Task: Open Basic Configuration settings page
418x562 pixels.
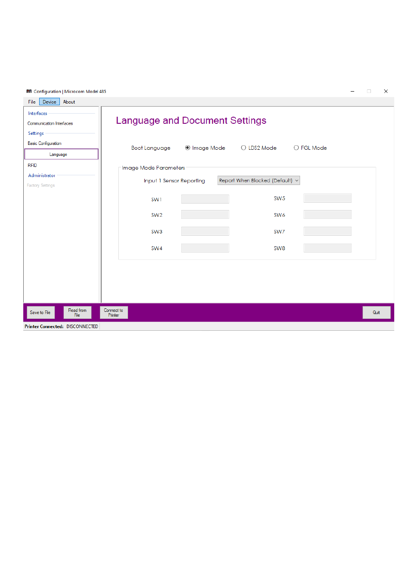Action: (44, 144)
